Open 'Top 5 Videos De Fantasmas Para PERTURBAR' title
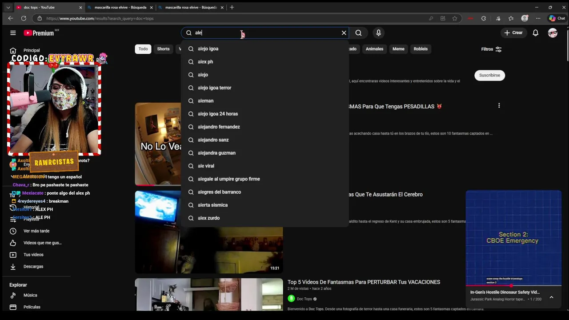The height and width of the screenshot is (320, 569). (x=364, y=282)
